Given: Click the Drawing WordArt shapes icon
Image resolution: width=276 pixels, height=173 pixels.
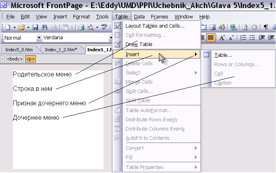Looking at the screenshot, I should [x=222, y=27].
